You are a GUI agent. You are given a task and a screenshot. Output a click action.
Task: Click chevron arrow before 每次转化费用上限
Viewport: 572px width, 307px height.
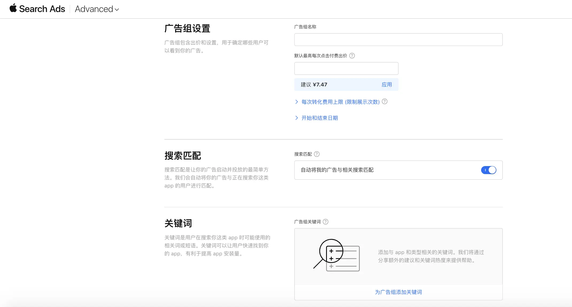point(296,102)
